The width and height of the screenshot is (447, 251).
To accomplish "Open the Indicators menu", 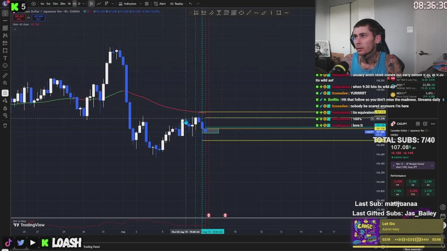I will point(127,3).
